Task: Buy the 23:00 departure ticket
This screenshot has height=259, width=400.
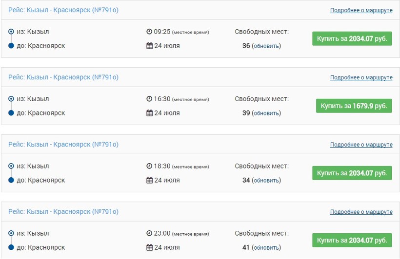Action: 352,240
